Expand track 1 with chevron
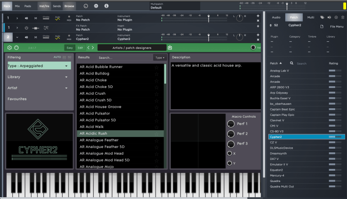 click(17, 18)
